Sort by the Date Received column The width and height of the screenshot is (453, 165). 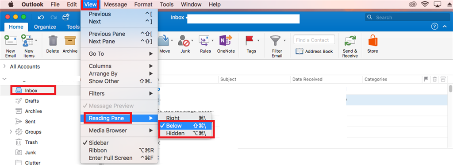tap(307, 79)
